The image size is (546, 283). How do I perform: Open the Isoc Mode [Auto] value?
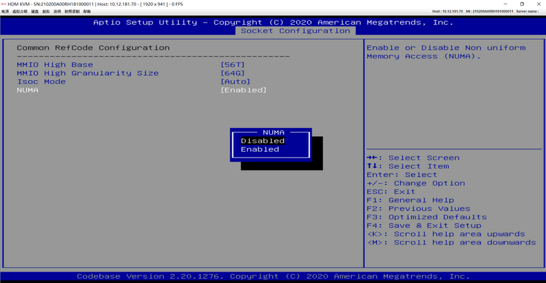point(235,81)
